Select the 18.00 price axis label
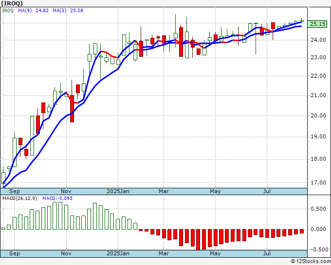The image size is (331, 265). click(x=318, y=159)
